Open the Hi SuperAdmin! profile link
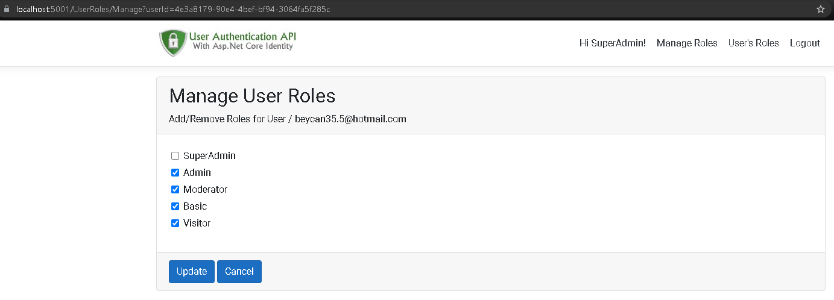The width and height of the screenshot is (834, 300). pyautogui.click(x=612, y=43)
